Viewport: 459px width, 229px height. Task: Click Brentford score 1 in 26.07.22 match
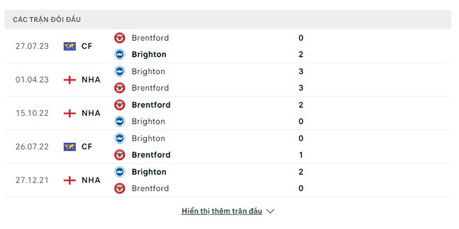(x=301, y=155)
